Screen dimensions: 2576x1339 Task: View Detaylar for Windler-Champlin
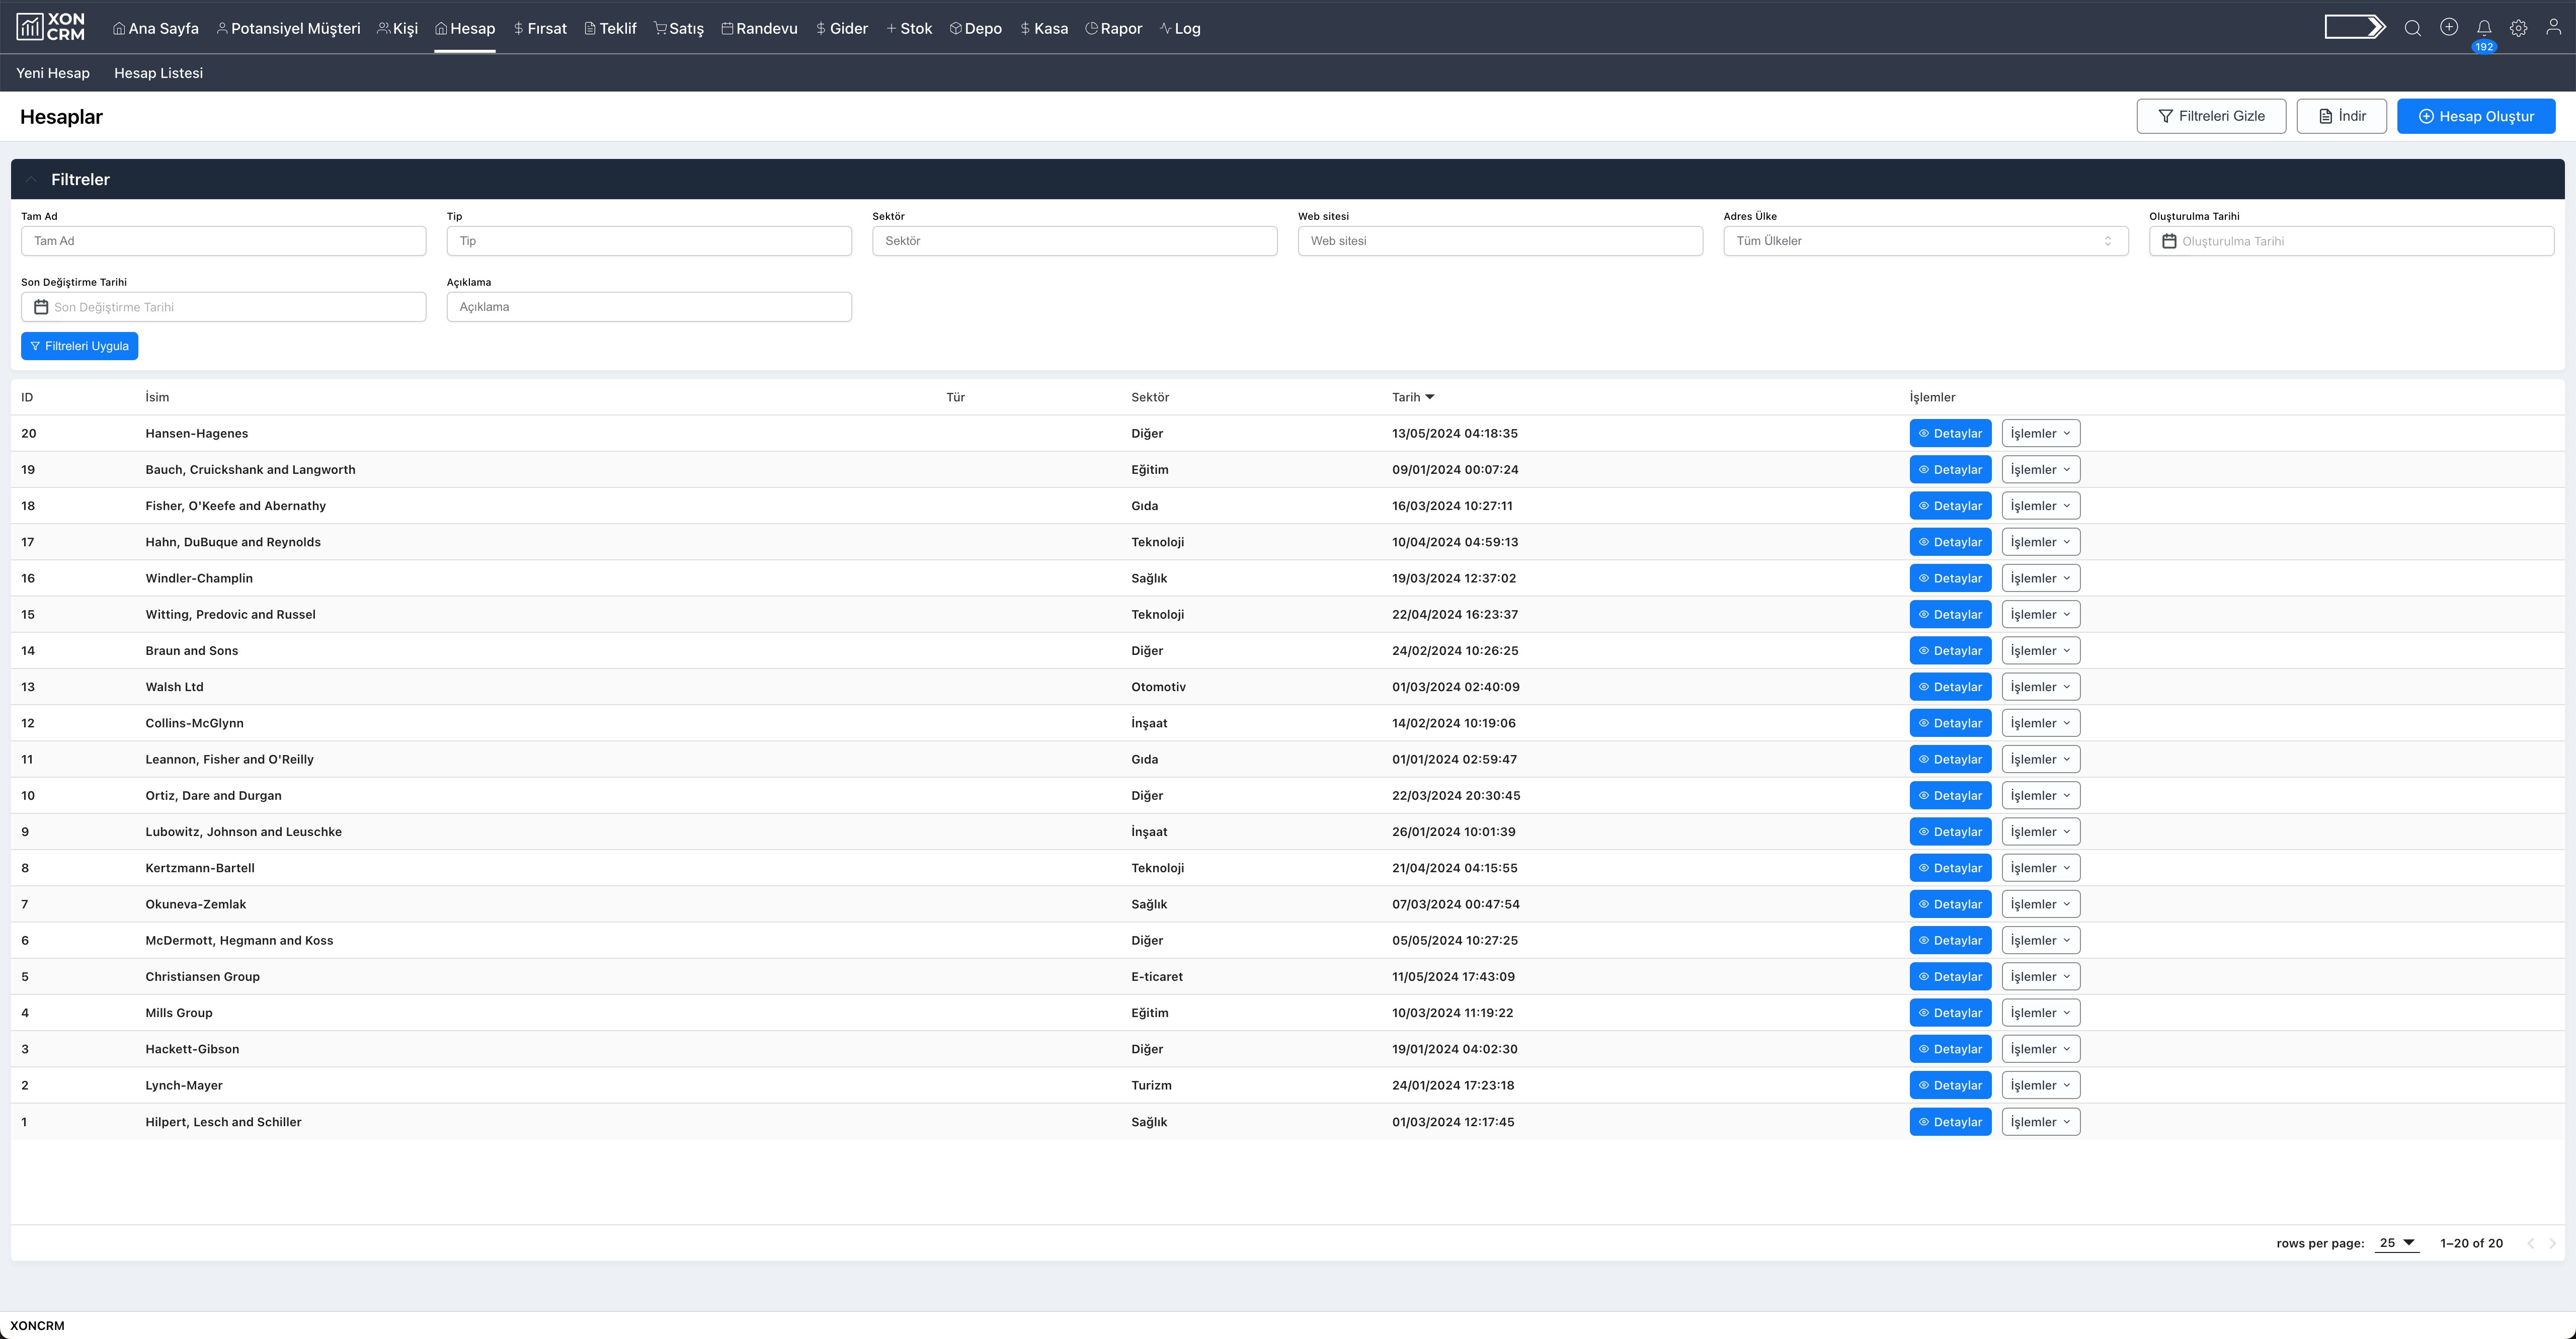point(1950,578)
